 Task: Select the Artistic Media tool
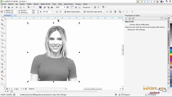coord(2,36)
